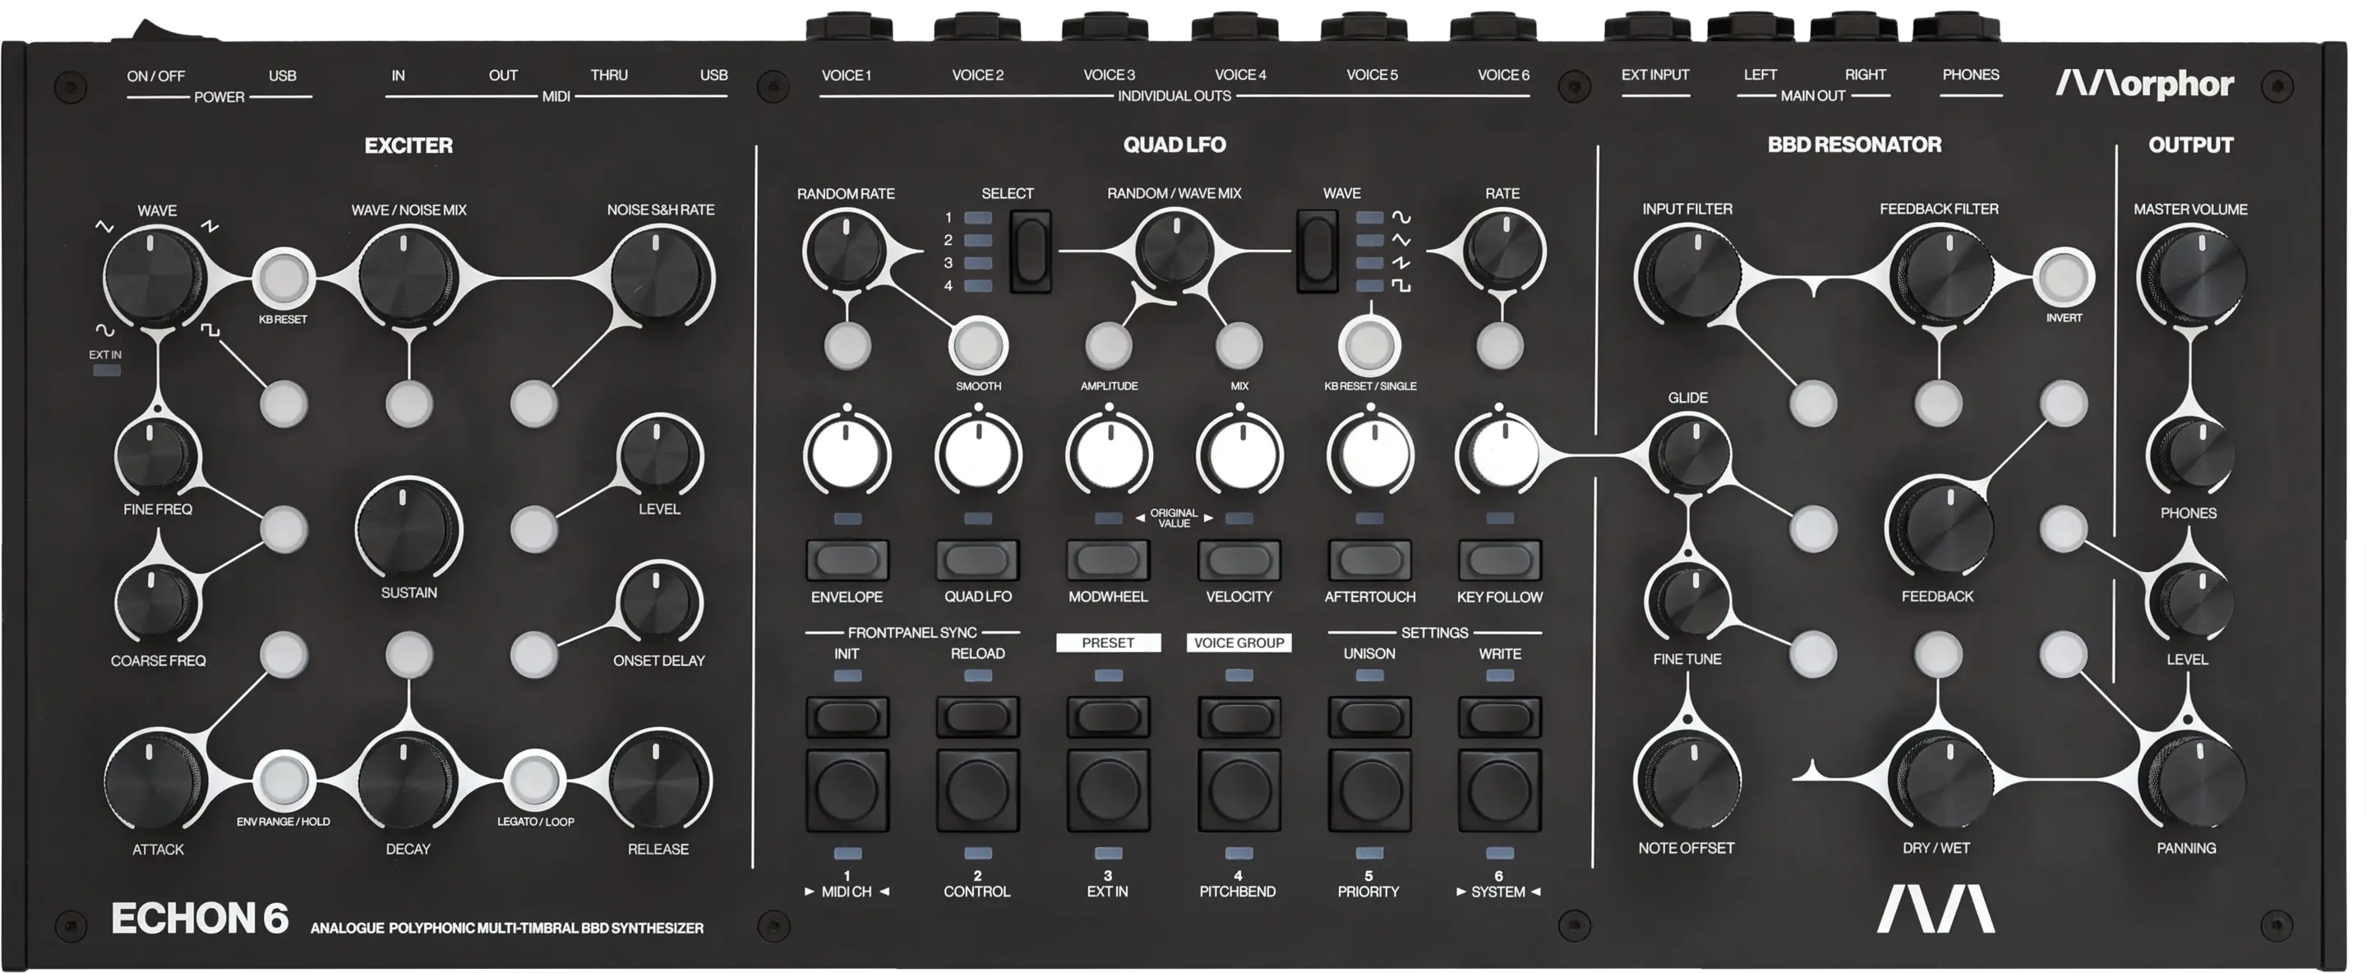
Task: Click the white knob above the ENVELOPE button
Action: tap(847, 454)
